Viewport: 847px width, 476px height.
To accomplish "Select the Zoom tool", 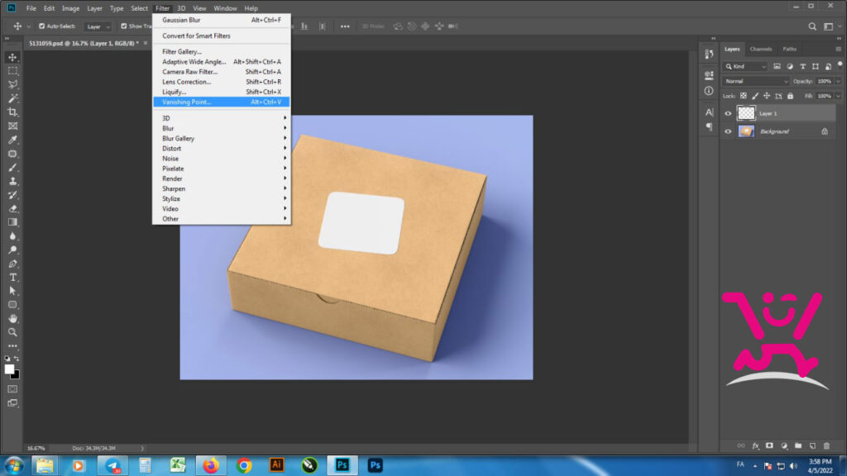I will tap(12, 332).
